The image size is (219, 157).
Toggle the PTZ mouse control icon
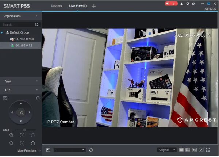38,98
